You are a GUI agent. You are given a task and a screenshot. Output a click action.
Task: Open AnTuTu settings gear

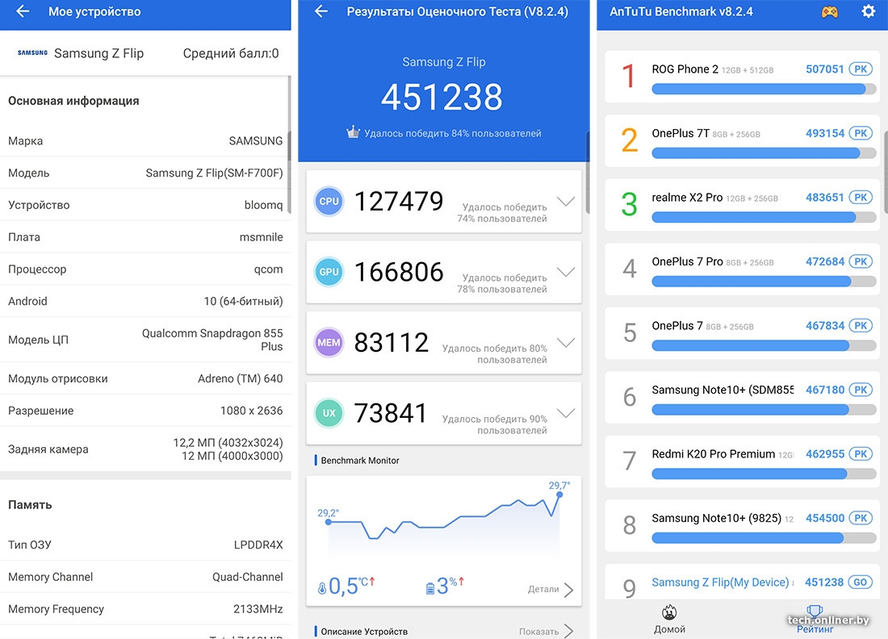click(868, 11)
